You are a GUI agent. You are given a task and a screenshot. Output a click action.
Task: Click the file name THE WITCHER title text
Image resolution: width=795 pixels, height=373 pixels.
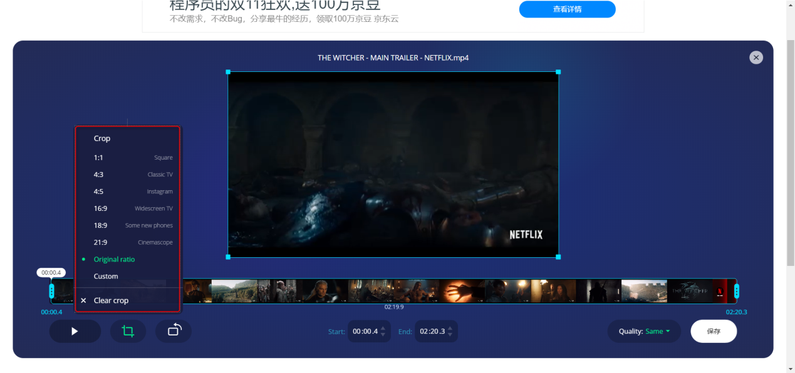pyautogui.click(x=393, y=58)
